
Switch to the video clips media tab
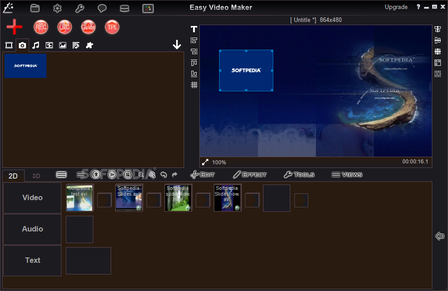[x=9, y=45]
